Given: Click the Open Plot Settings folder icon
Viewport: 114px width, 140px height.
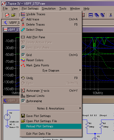Looking at the screenshot, I should (x=23, y=121).
